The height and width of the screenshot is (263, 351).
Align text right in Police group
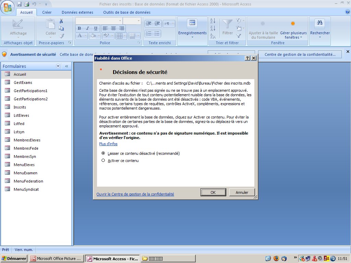[122, 28]
